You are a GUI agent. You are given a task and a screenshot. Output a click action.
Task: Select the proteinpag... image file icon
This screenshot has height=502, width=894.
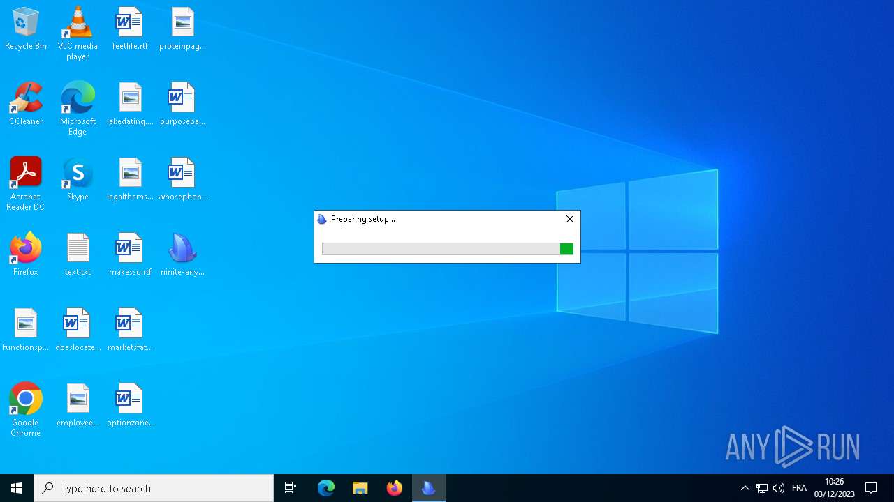[x=182, y=29]
